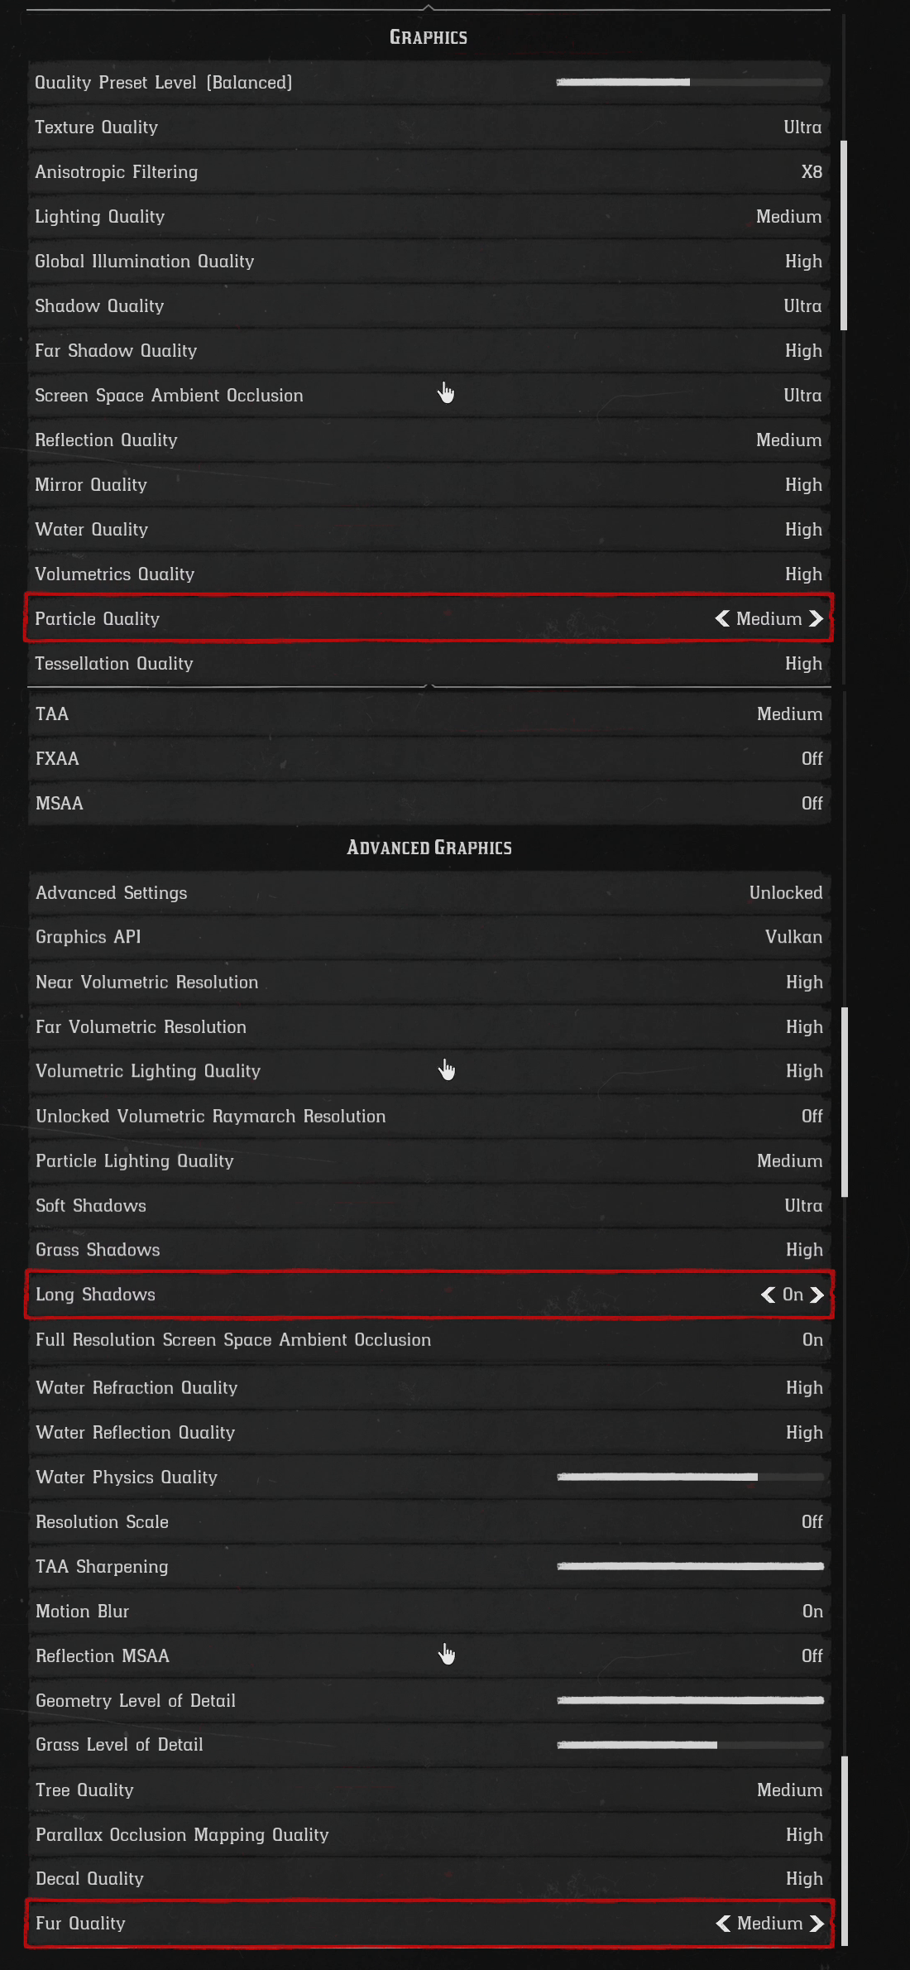Click the top scrollbar thumb beside Graphics list
The image size is (910, 1970).
coord(844,236)
